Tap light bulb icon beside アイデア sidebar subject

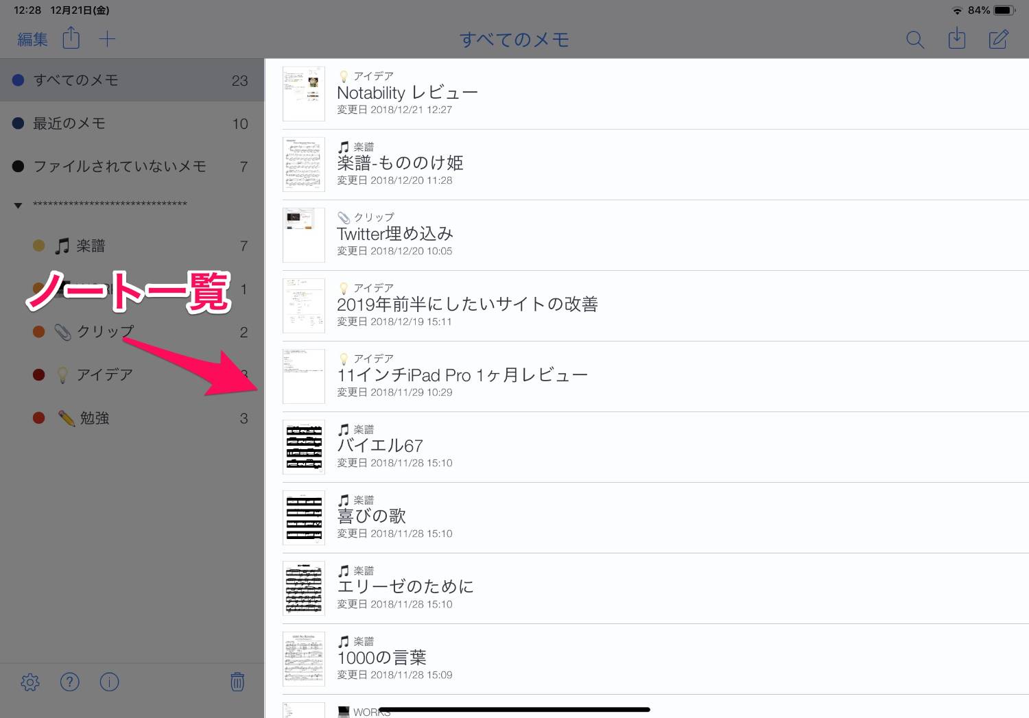click(62, 375)
